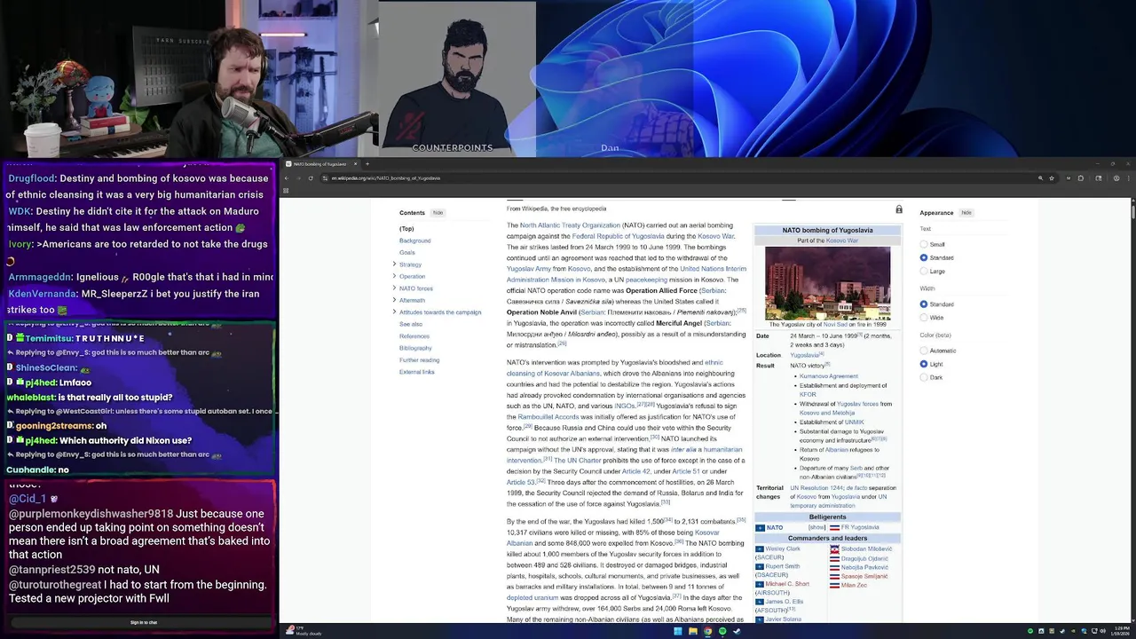Open the browser extensions puzzle icon
1136x639 pixels.
(1080, 178)
